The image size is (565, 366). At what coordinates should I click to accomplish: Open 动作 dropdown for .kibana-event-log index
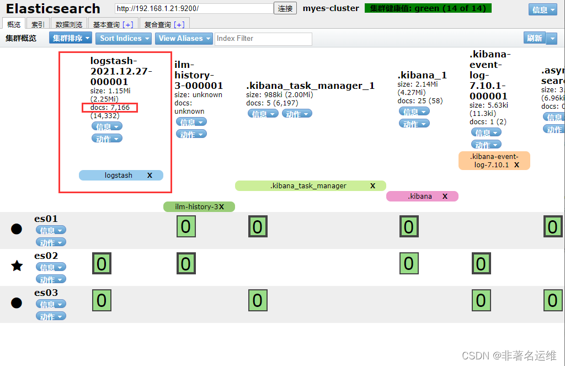(487, 145)
